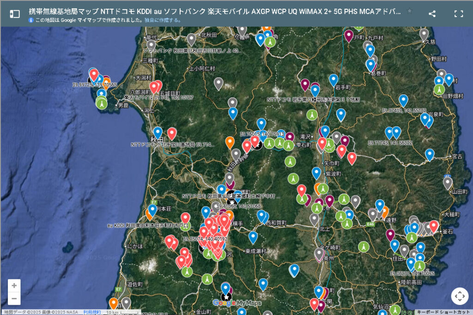Star this mobile base station map

point(409,11)
